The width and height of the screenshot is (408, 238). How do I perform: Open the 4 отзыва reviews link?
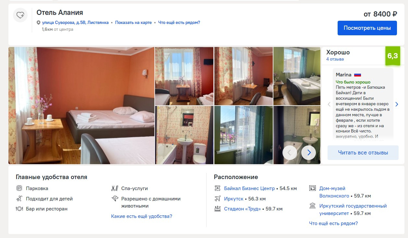pos(335,59)
